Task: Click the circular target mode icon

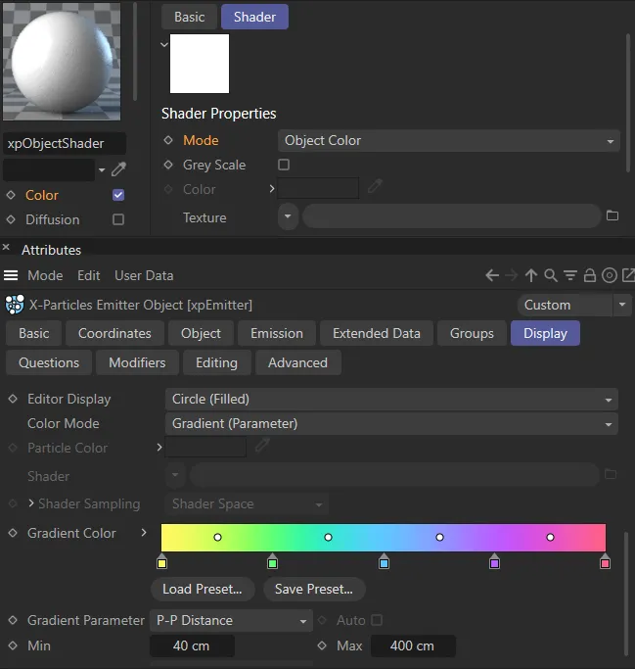Action: point(610,275)
